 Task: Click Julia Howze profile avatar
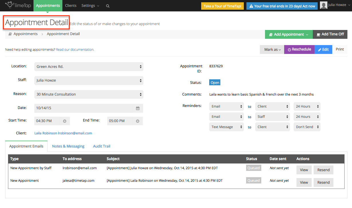click(x=324, y=5)
